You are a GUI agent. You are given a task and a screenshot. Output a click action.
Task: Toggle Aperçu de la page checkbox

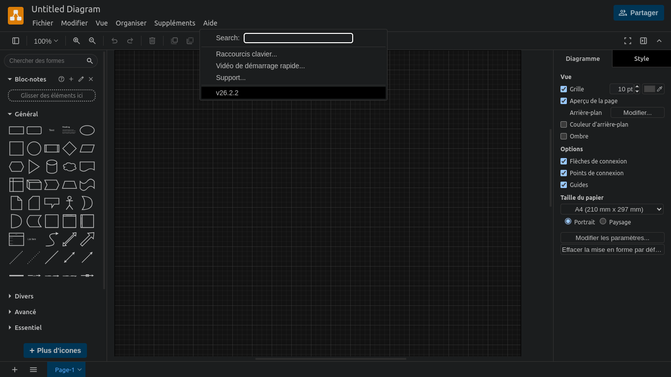[564, 101]
